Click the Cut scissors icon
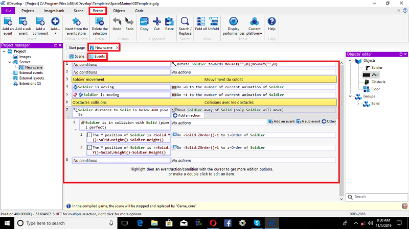The image size is (409, 229). pos(157,22)
